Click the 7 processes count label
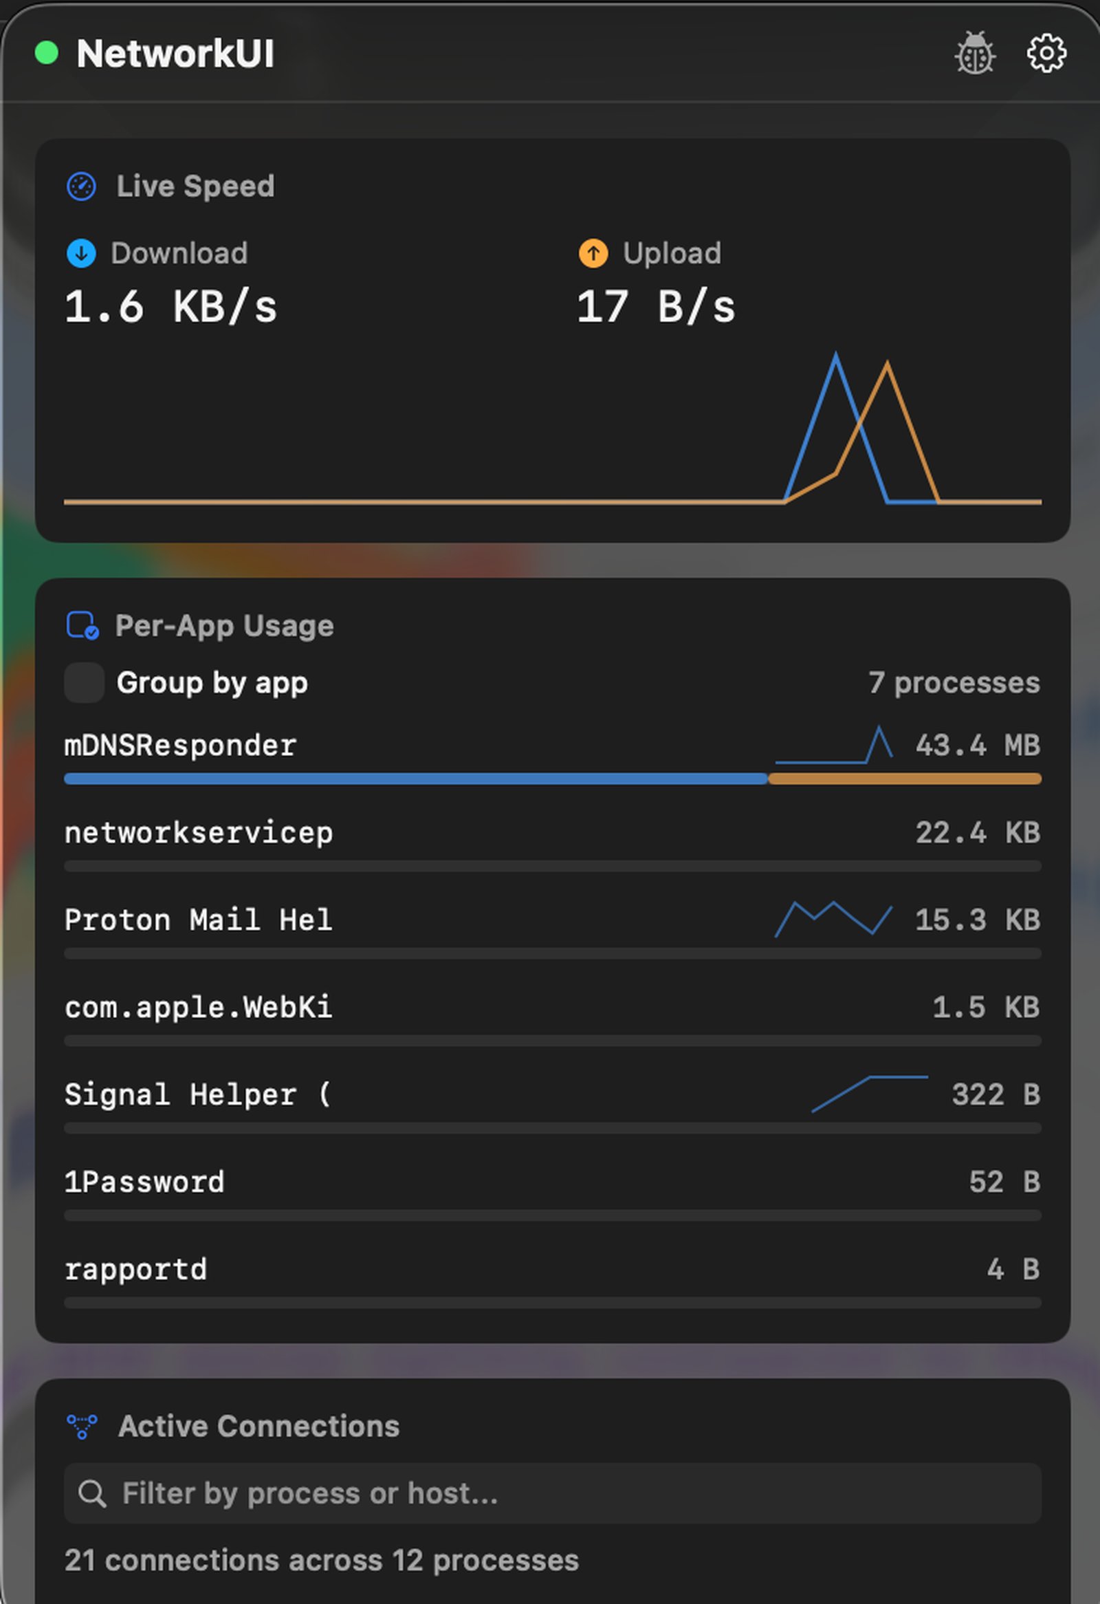Screen dimensions: 1100x1604 point(954,682)
